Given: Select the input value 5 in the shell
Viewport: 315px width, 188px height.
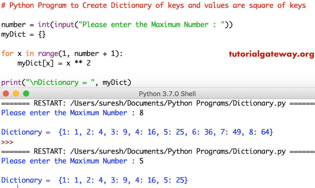Looking at the screenshot, I should coord(141,161).
